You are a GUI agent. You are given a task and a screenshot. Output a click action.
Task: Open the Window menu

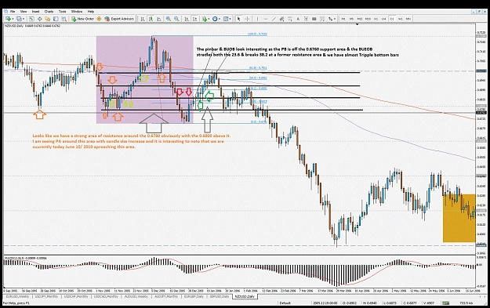click(77, 12)
